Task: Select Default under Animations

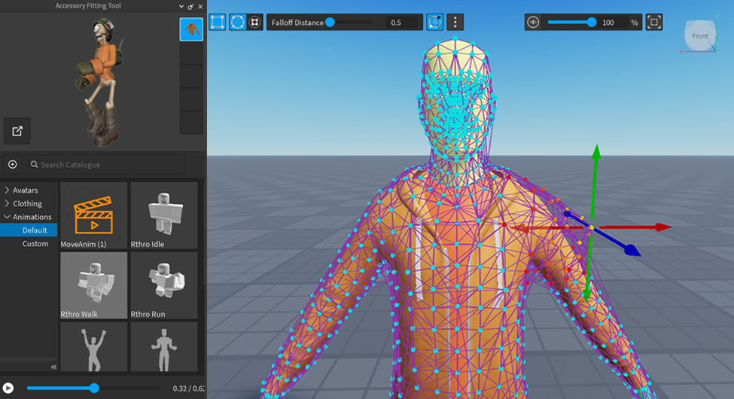Action: (x=35, y=230)
